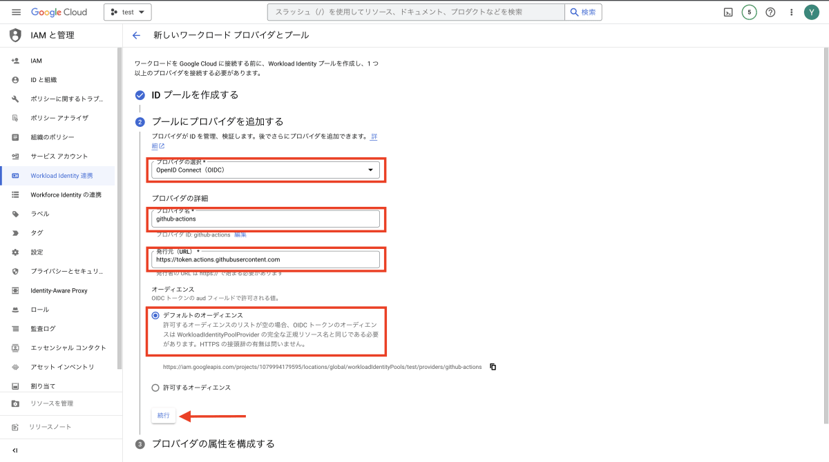829x462 pixels.
Task: Click the arrow icon beside タグ
Action: click(x=15, y=233)
